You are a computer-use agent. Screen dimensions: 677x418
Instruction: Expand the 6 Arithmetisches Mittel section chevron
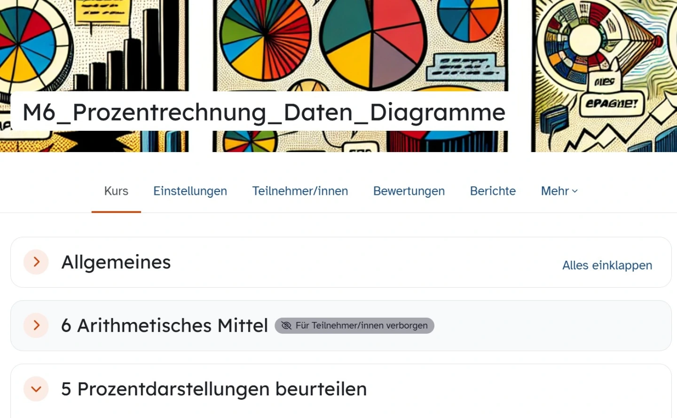pyautogui.click(x=36, y=325)
